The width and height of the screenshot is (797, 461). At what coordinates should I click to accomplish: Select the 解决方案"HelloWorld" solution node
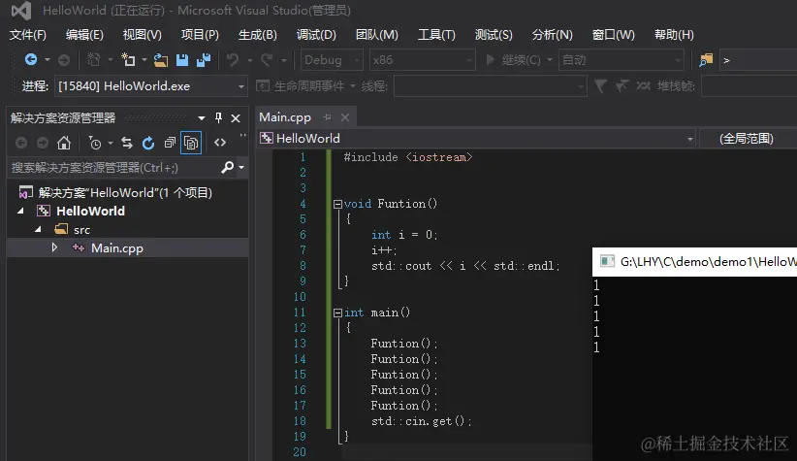(125, 193)
